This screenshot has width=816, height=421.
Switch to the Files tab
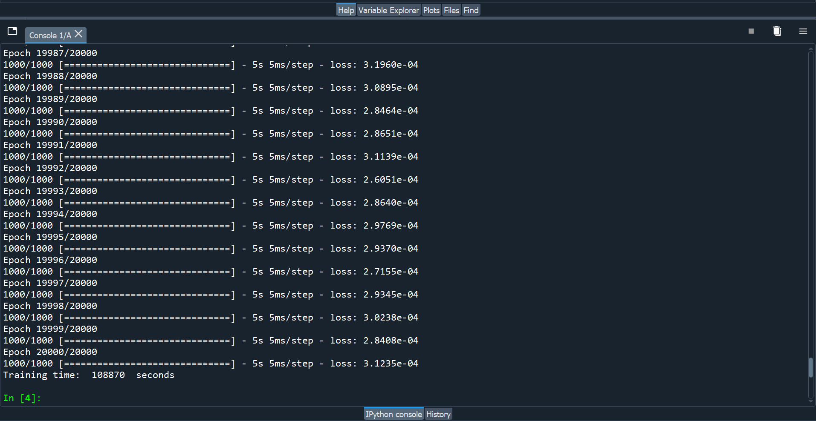click(451, 10)
